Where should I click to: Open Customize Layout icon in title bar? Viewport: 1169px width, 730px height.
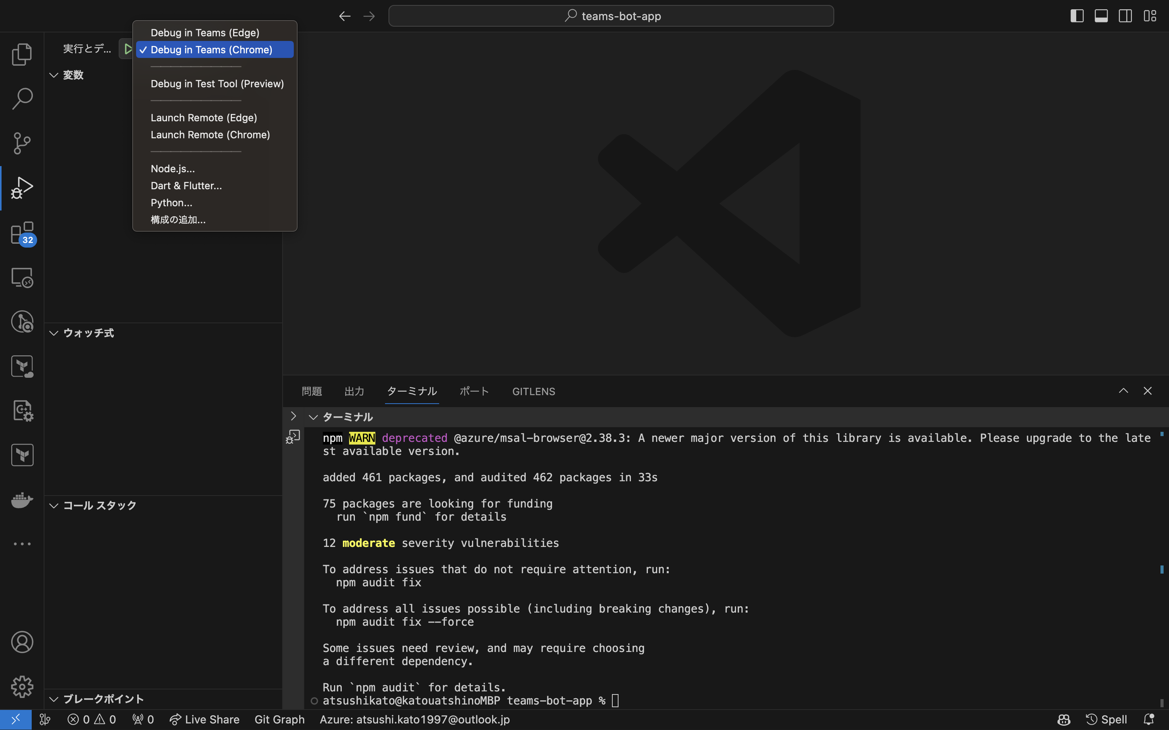click(1150, 16)
